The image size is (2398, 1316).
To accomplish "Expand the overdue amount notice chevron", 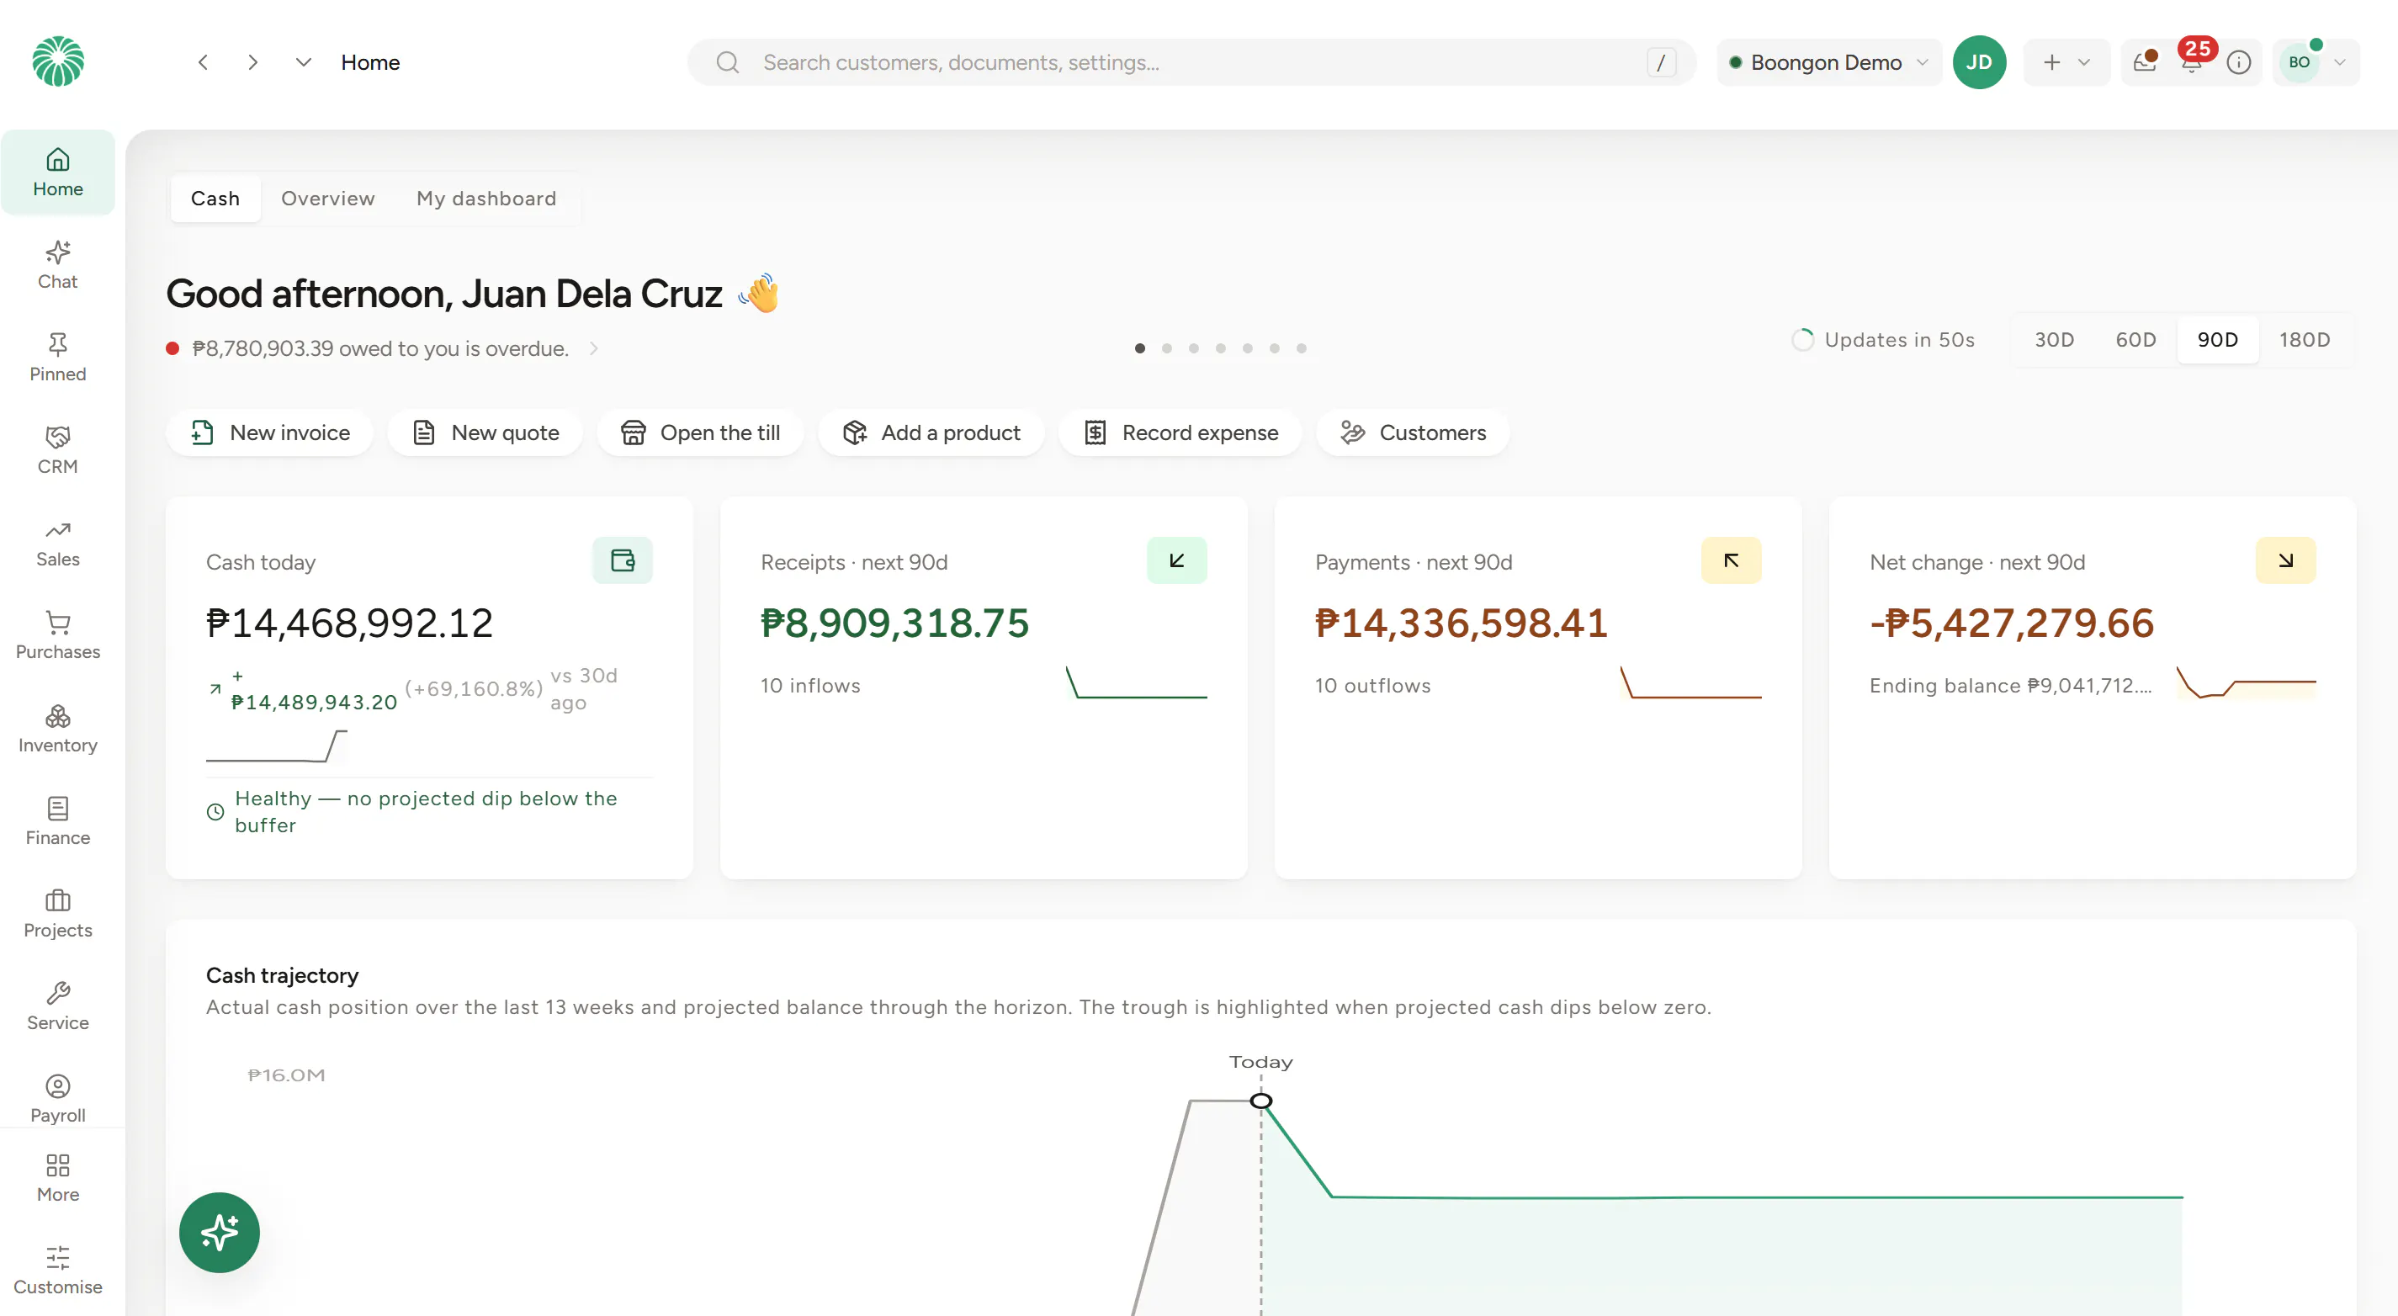I will 594,348.
